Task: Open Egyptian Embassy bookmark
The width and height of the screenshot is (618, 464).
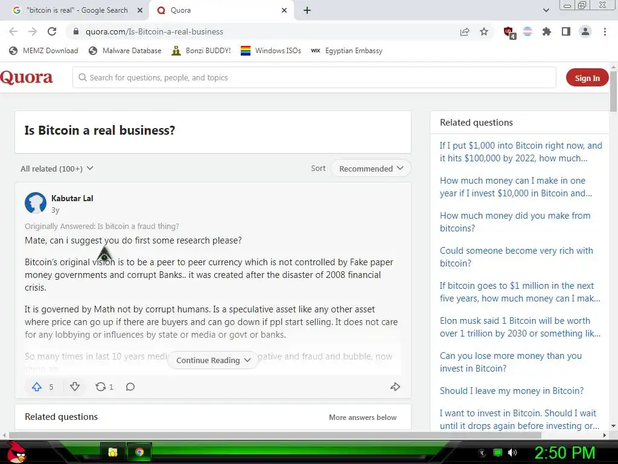Action: (346, 51)
